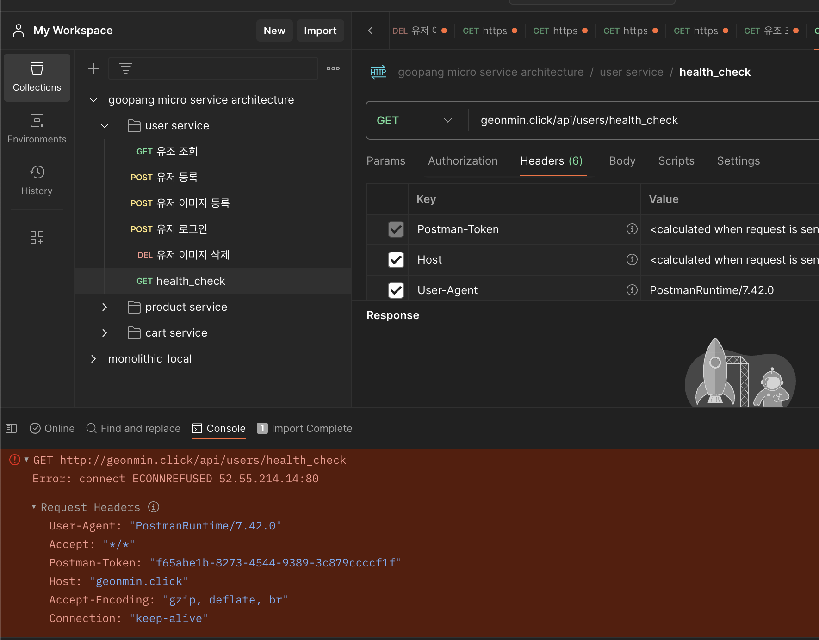The width and height of the screenshot is (819, 640).
Task: Open the three-dot collections options menu
Action: pyautogui.click(x=333, y=68)
